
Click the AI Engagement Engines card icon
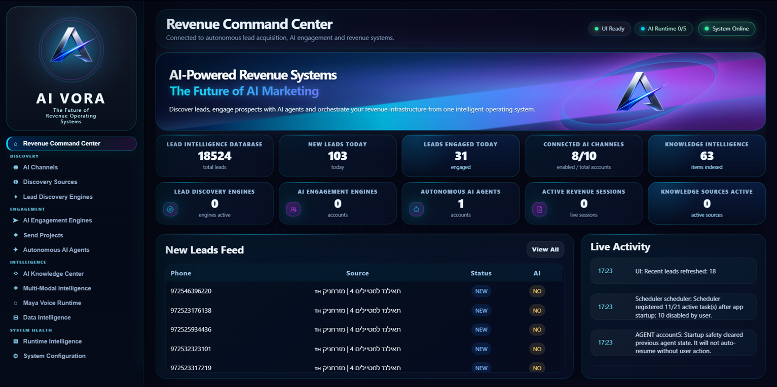pos(293,209)
